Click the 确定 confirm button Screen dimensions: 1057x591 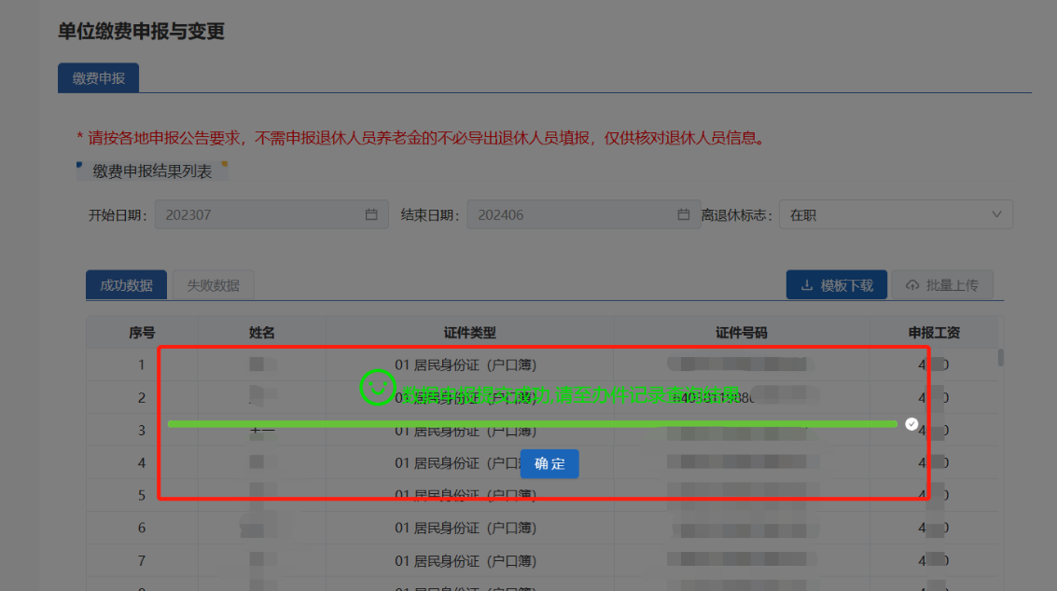point(549,463)
